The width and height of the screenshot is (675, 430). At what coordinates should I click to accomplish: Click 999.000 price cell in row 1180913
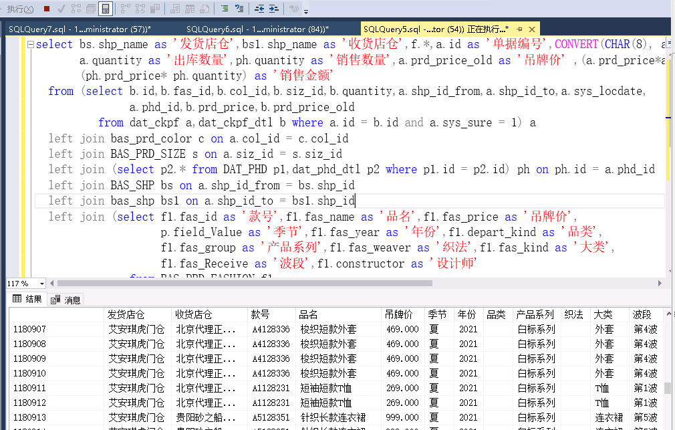point(402,417)
